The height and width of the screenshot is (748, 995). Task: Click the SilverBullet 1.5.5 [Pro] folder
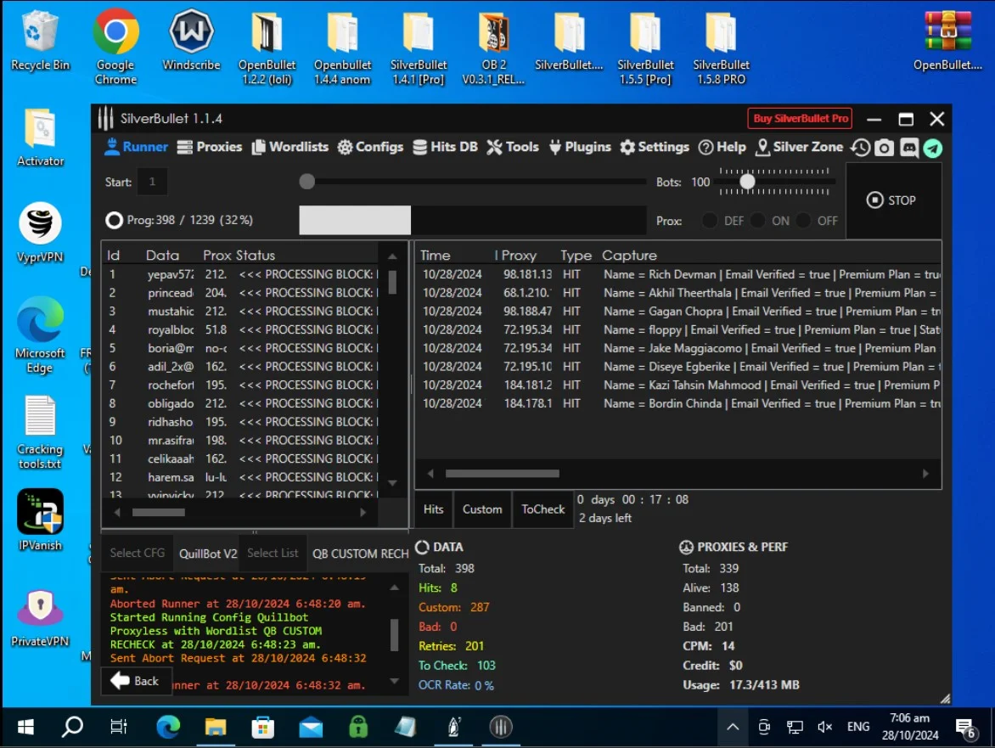645,48
